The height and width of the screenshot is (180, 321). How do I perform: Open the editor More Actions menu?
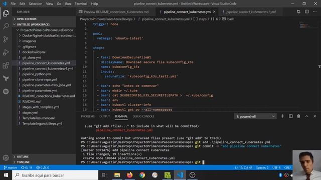(x=314, y=12)
